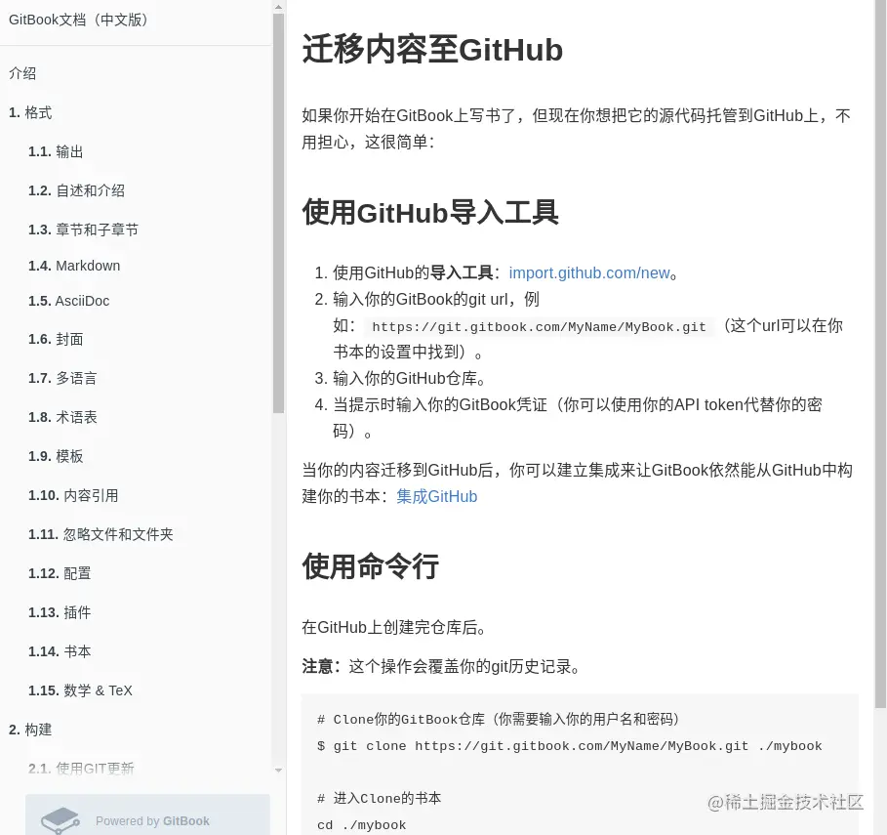This screenshot has width=887, height=835.
Task: Click the bold 导入工具 text
Action: click(461, 272)
